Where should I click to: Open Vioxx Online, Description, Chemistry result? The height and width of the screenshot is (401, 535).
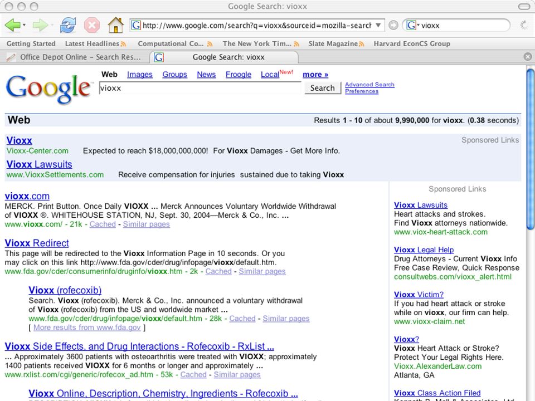tap(163, 394)
